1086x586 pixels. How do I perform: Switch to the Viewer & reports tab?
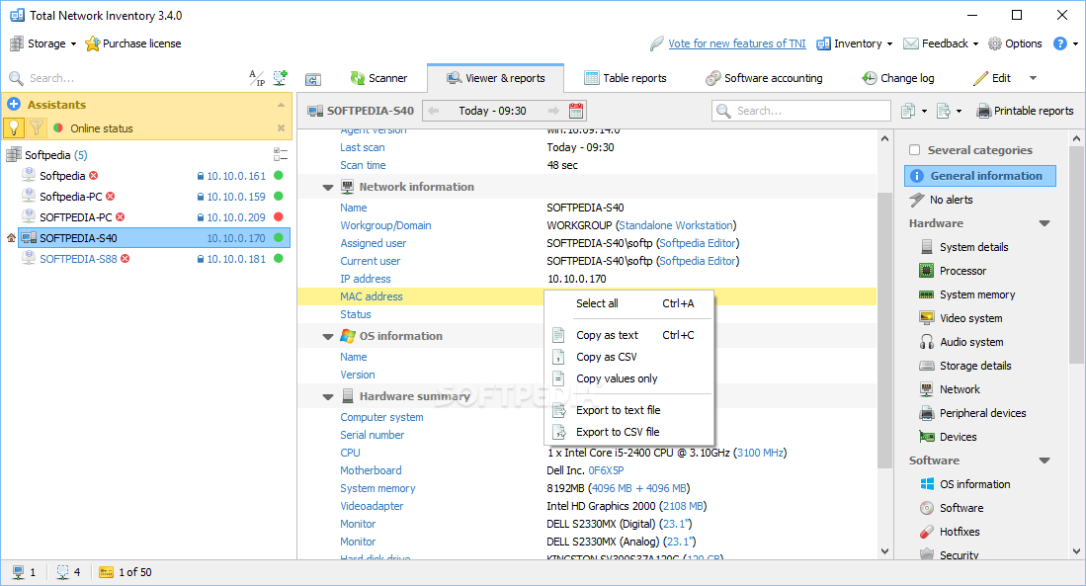[495, 78]
